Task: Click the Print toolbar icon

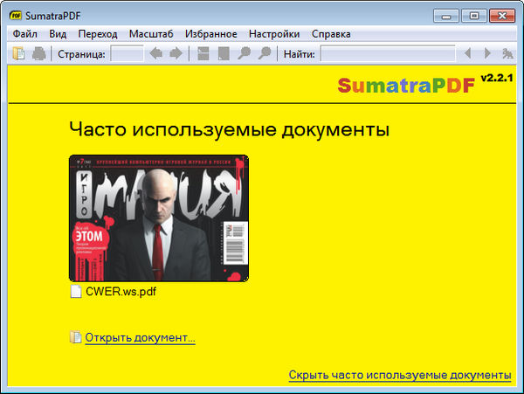Action: [x=39, y=54]
